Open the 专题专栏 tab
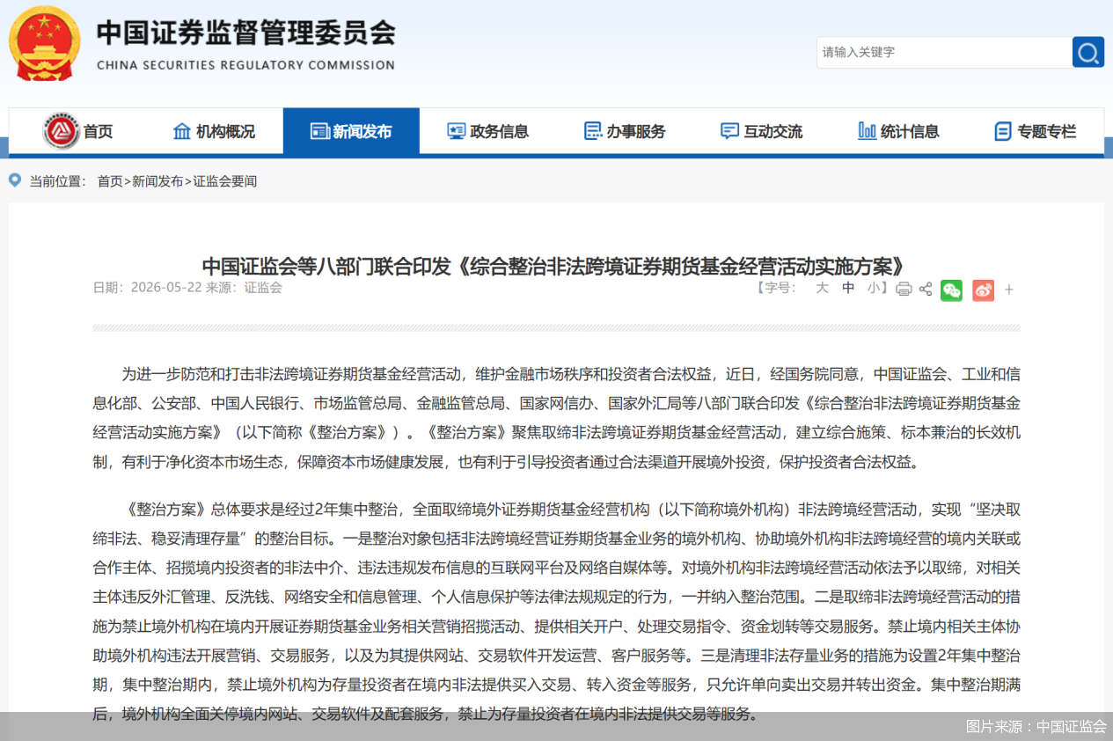The image size is (1113, 741). pyautogui.click(x=1036, y=131)
